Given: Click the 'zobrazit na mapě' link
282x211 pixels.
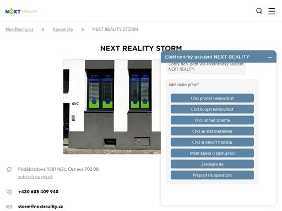Looking at the screenshot, I should tap(35, 177).
